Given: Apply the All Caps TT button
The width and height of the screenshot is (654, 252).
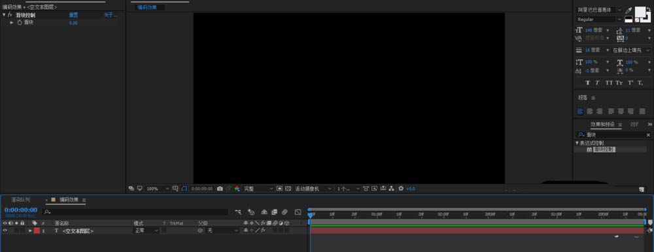Looking at the screenshot, I should click(x=609, y=83).
